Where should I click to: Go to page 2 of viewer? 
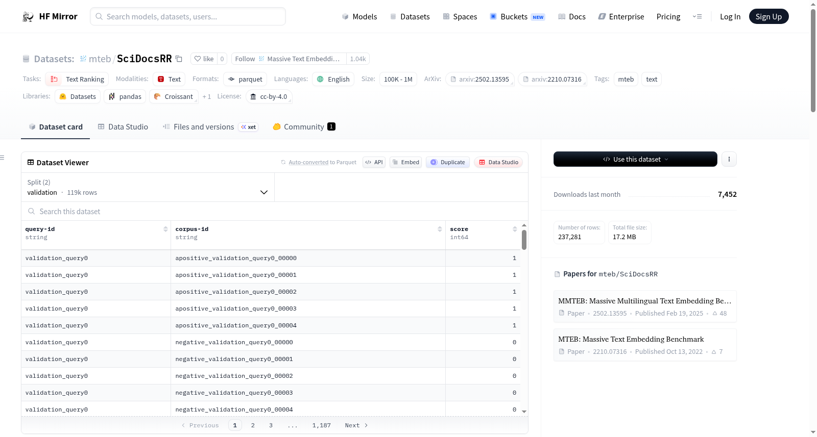click(x=253, y=425)
